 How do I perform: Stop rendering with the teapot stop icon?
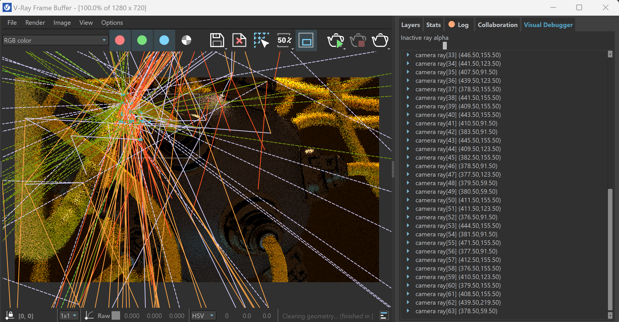pyautogui.click(x=358, y=40)
